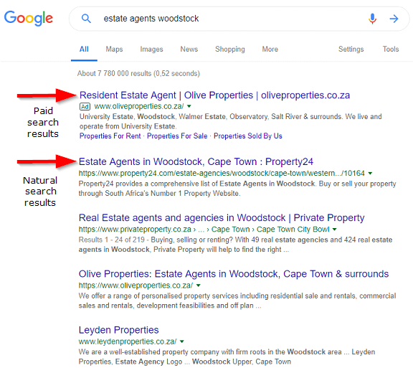This screenshot has height=373, width=413.
Task: Open the More menu
Action: (x=270, y=49)
